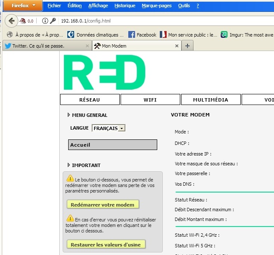274x255 pixels.
Task: Open the Fichier menu
Action: click(54, 6)
